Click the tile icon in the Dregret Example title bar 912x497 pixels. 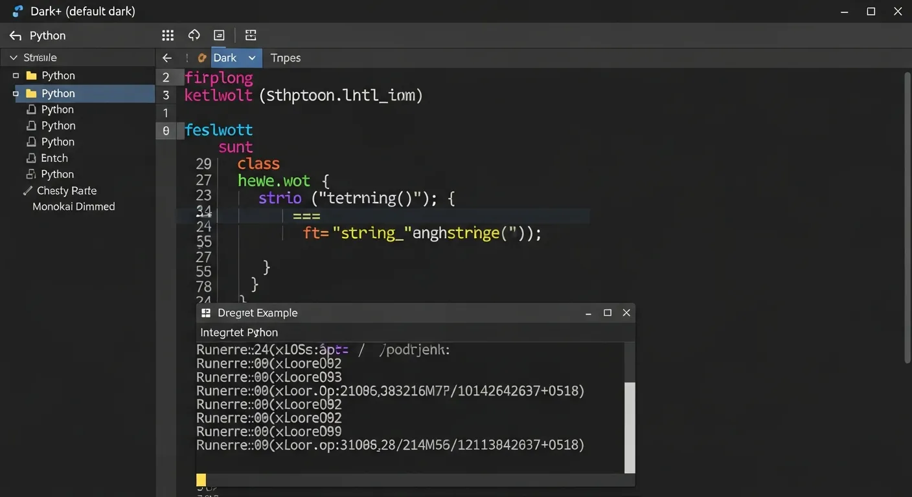(x=205, y=313)
